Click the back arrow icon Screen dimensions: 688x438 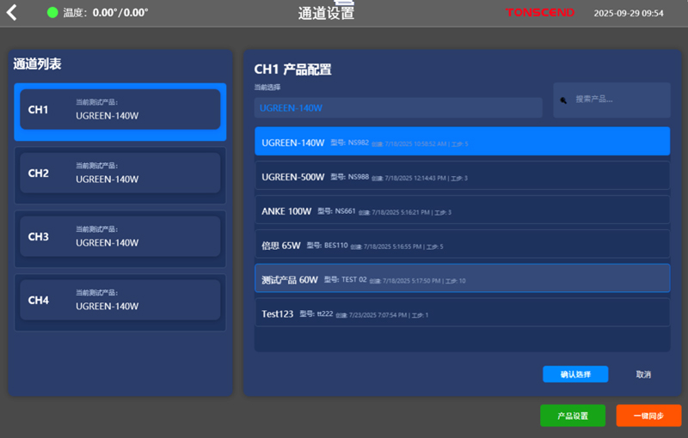(11, 13)
